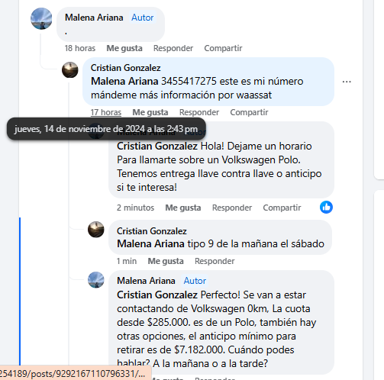Viewport: 384px width, 380px height.
Task: Open Cristian Gonzalez's avatar on sábado reply
Action: (x=96, y=230)
